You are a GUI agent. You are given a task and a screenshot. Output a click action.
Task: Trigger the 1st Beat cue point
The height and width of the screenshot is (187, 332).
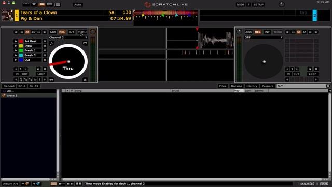click(x=16, y=41)
